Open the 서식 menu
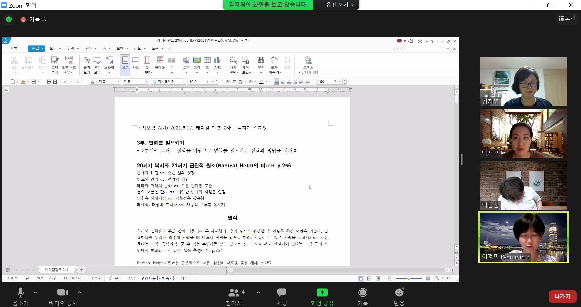581x307 pixels. tap(88, 48)
